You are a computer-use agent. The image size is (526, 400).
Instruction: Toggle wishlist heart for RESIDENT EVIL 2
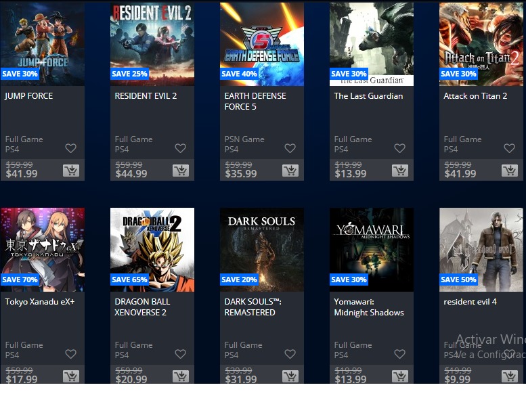[181, 148]
